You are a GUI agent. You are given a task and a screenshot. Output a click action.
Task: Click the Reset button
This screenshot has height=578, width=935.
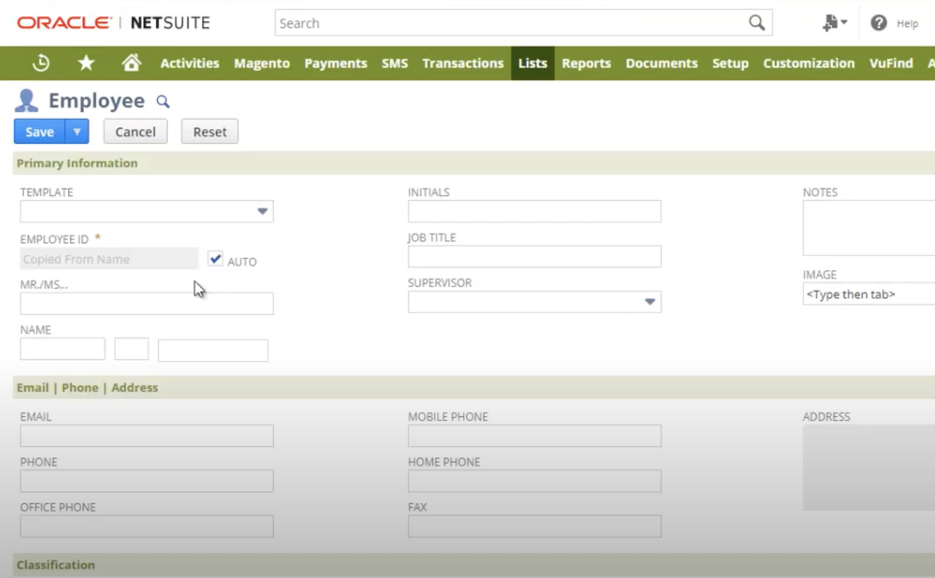click(210, 131)
